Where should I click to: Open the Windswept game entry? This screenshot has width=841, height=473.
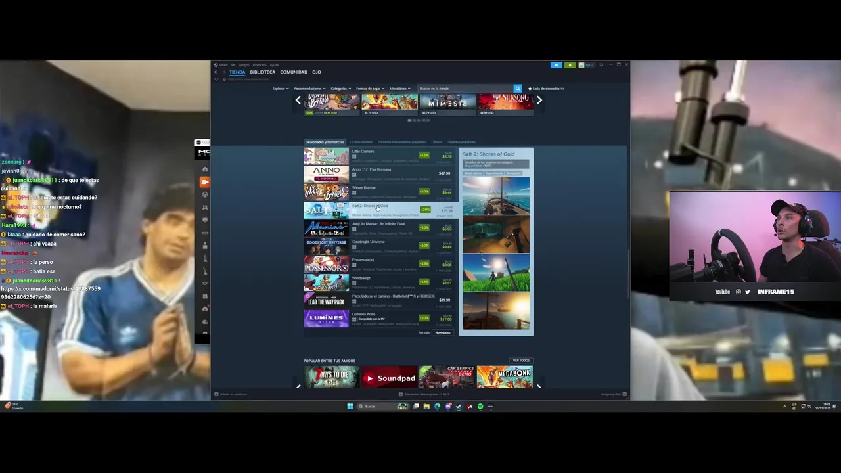(378, 282)
